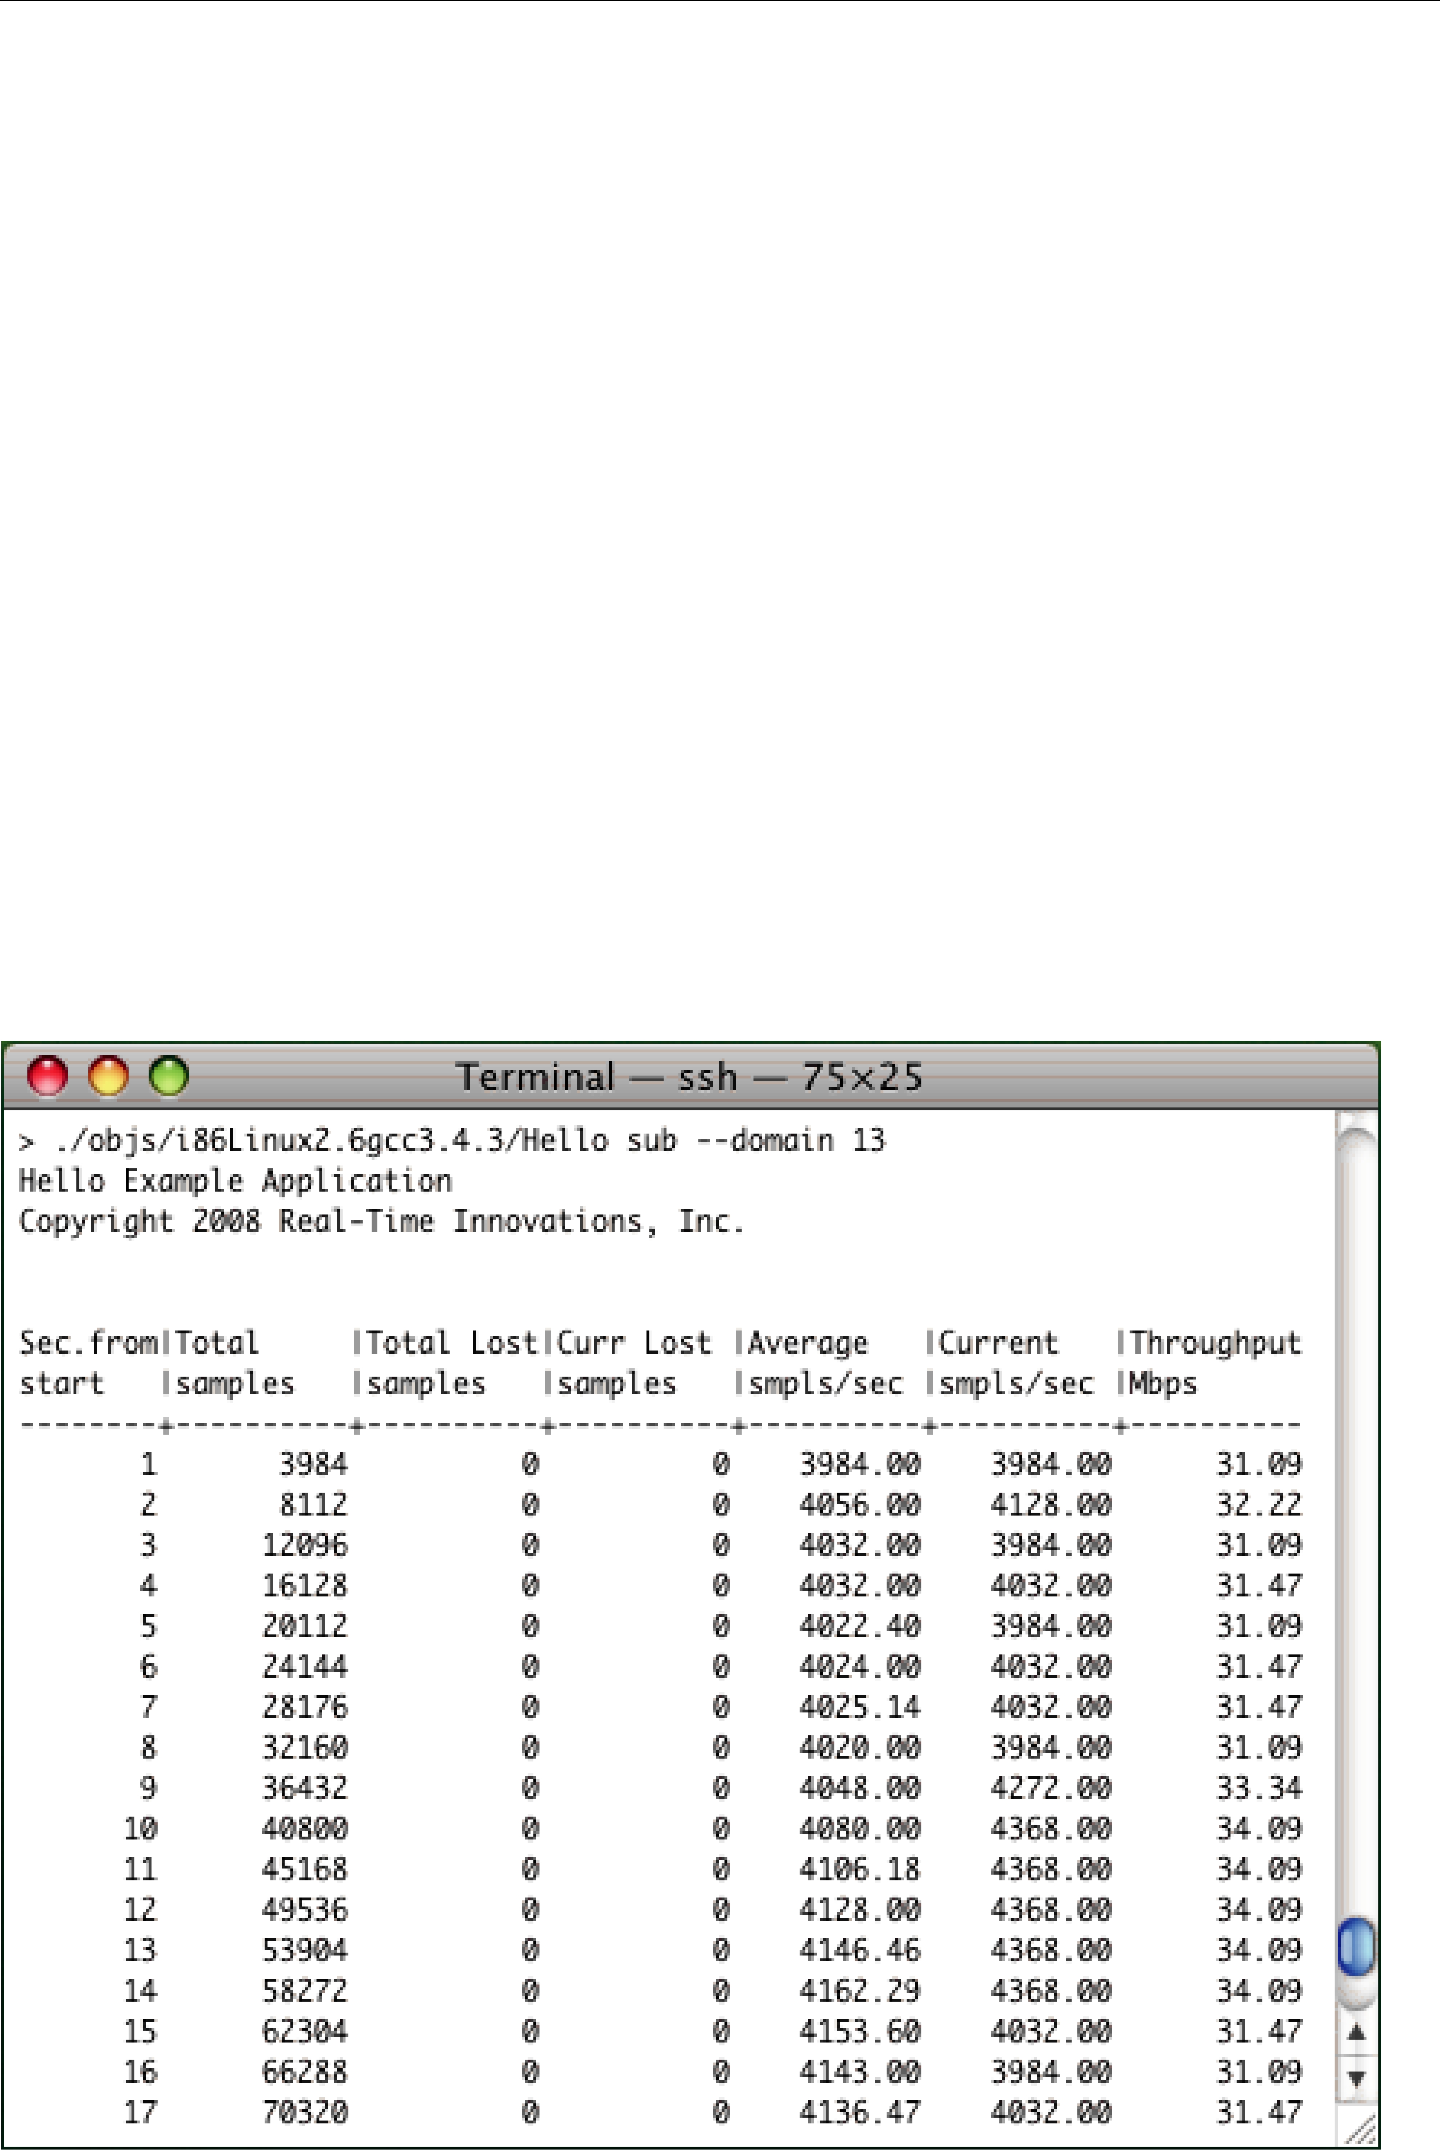The width and height of the screenshot is (1440, 2152).
Task: Close the Terminal window with red button
Action: pos(47,1076)
